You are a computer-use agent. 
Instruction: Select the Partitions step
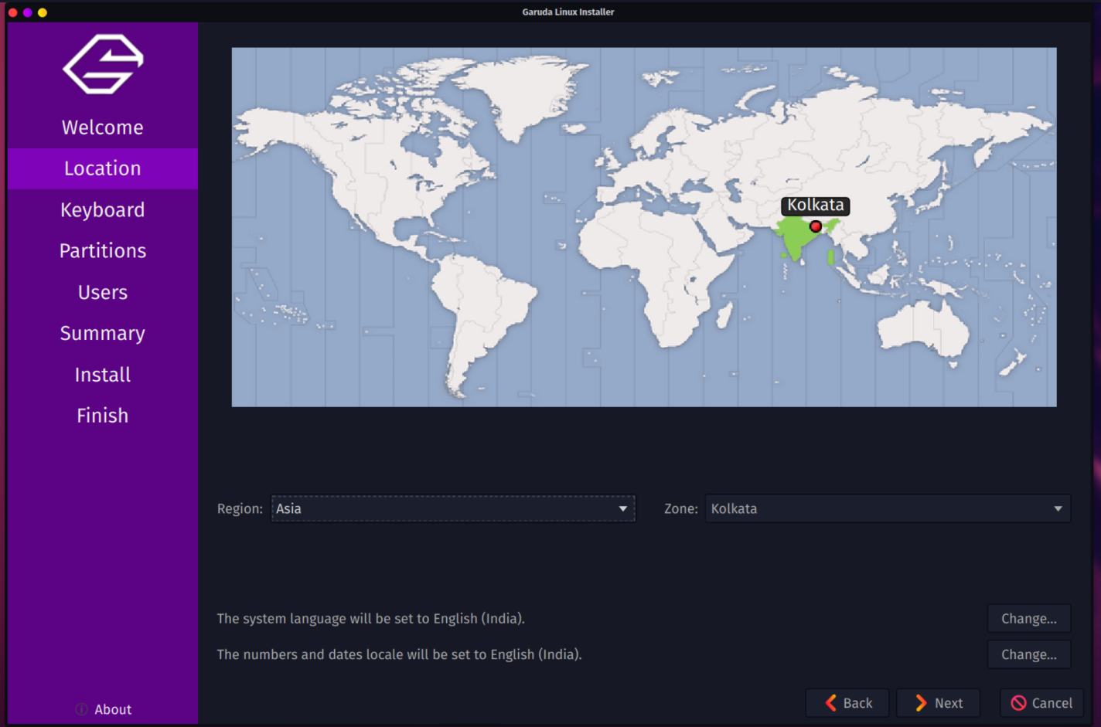[x=102, y=250]
